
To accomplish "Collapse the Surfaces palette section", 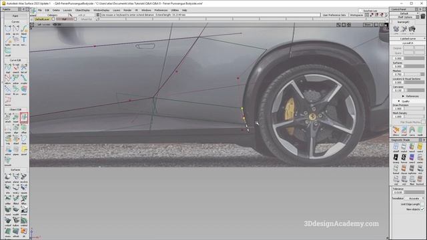I will [15, 169].
